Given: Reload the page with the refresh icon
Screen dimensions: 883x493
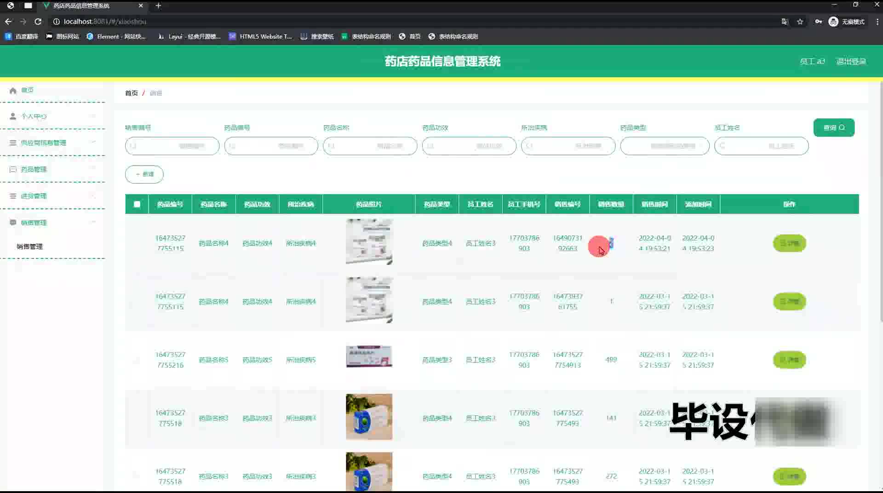Looking at the screenshot, I should click(38, 22).
